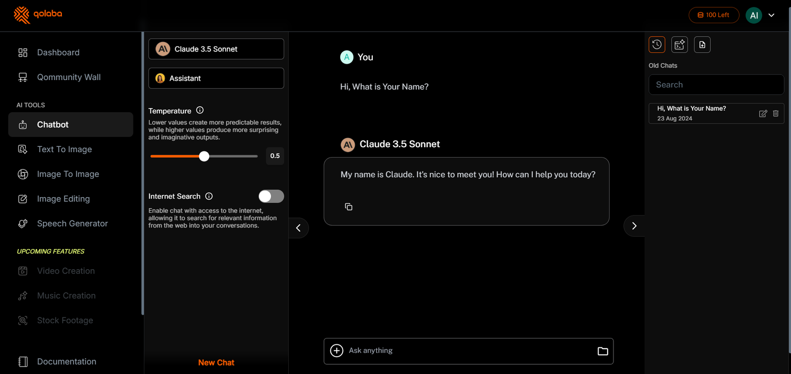Expand the account dropdown chevron
791x374 pixels.
click(771, 15)
